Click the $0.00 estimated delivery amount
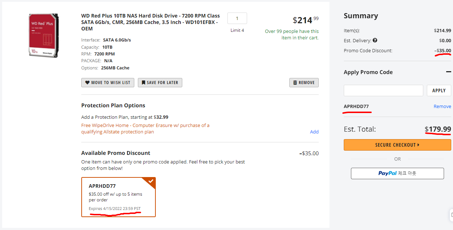453x230 pixels. pyautogui.click(x=445, y=41)
